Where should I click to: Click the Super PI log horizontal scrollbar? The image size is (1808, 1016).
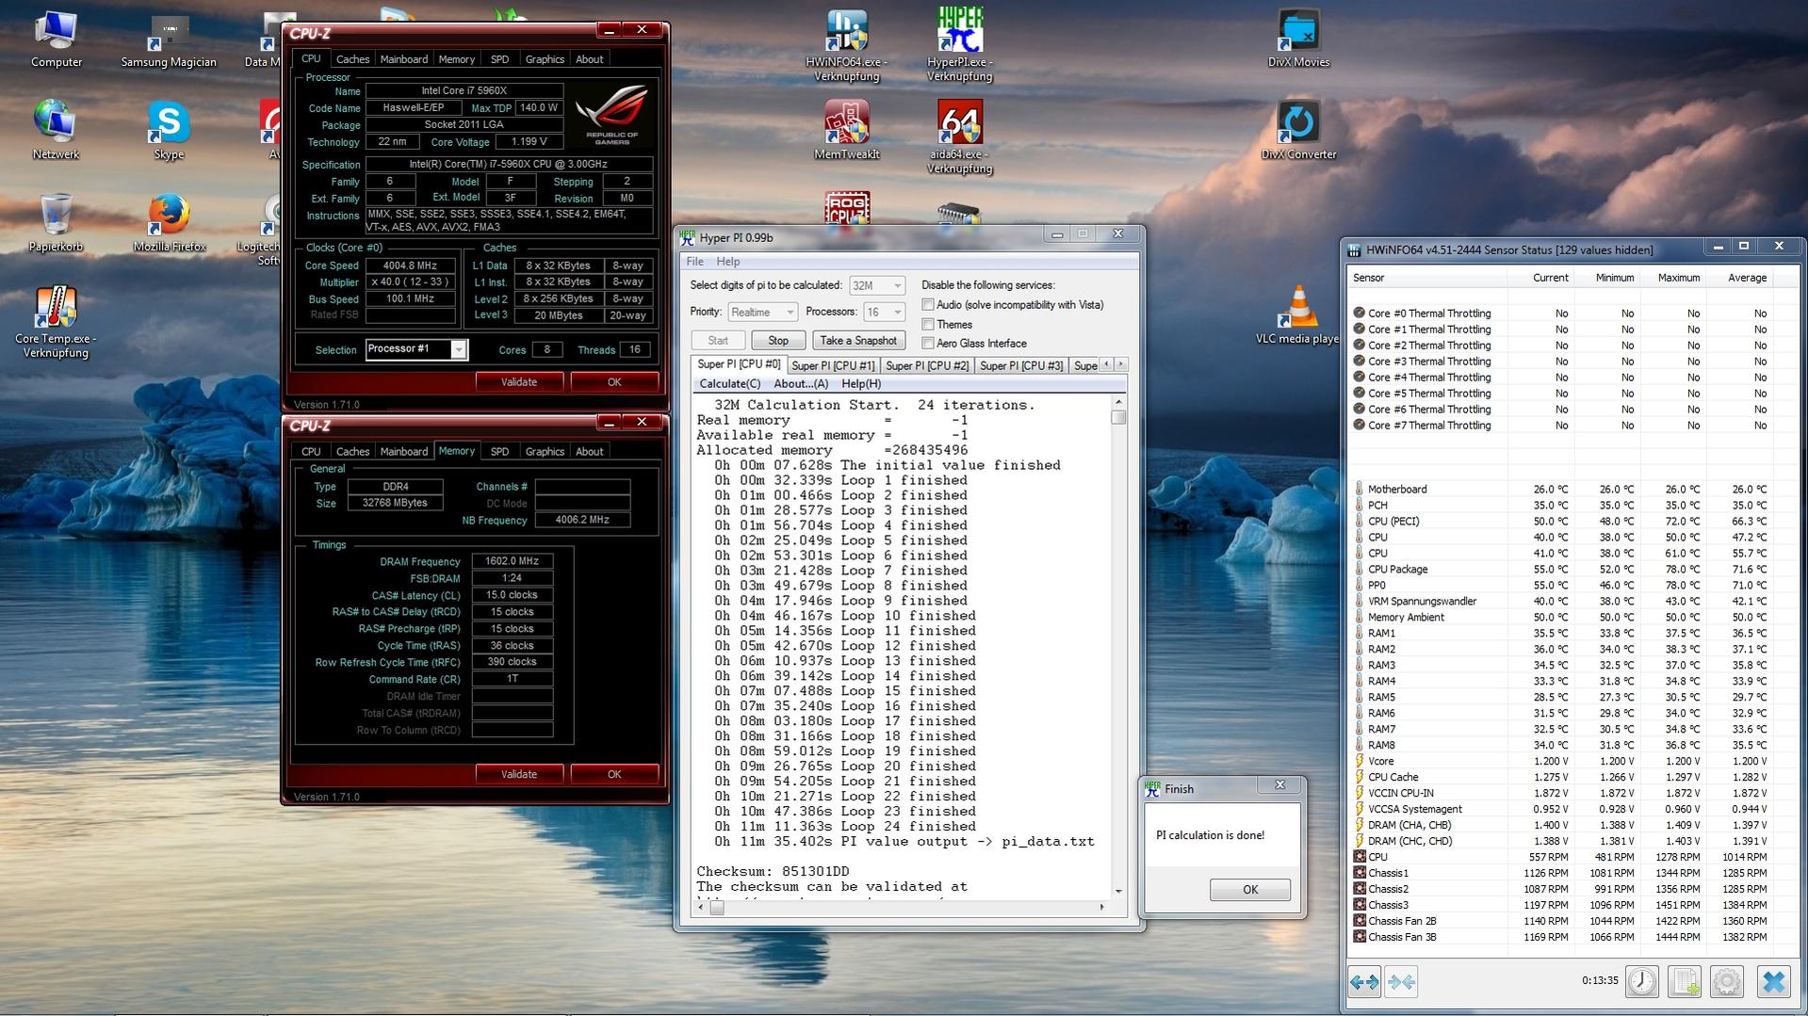(901, 908)
